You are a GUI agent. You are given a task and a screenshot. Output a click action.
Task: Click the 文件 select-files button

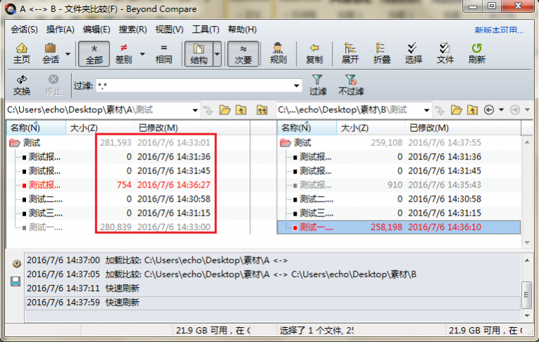click(445, 54)
